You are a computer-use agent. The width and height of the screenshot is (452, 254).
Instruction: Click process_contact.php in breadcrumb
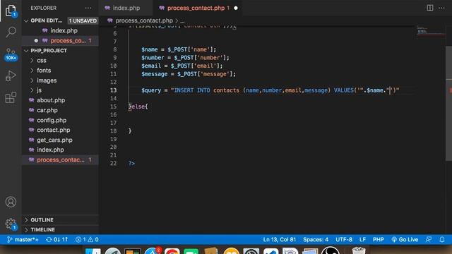point(144,20)
